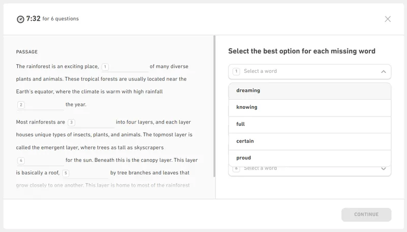Click blank 5 after 'basically a roof,'
This screenshot has width=407, height=232.
coord(85,173)
